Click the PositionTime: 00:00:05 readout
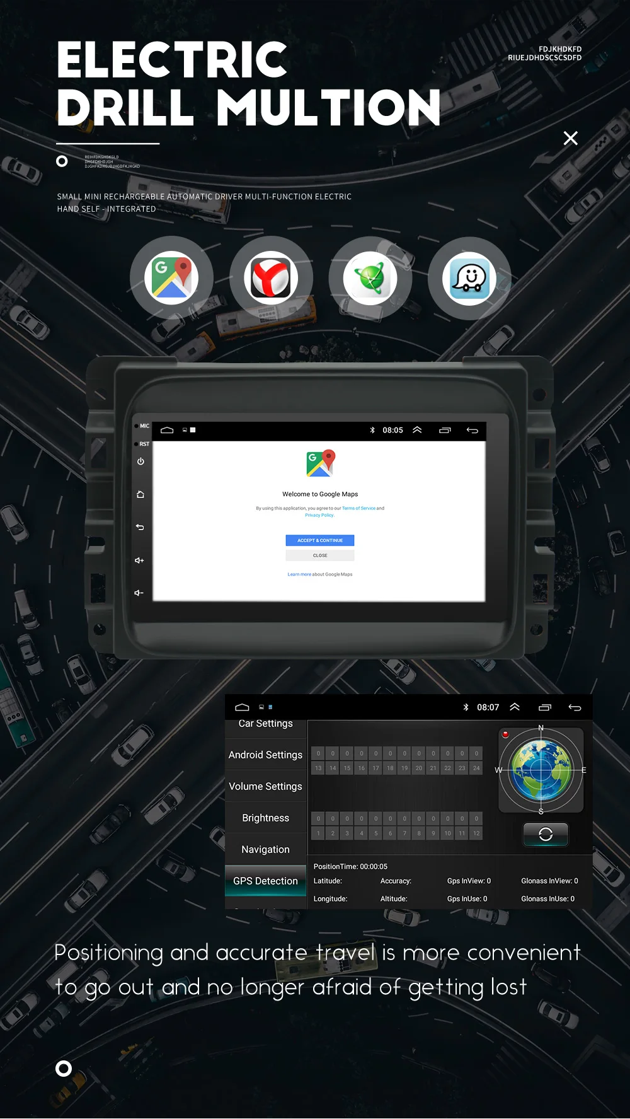Image resolution: width=630 pixels, height=1119 pixels. point(350,867)
